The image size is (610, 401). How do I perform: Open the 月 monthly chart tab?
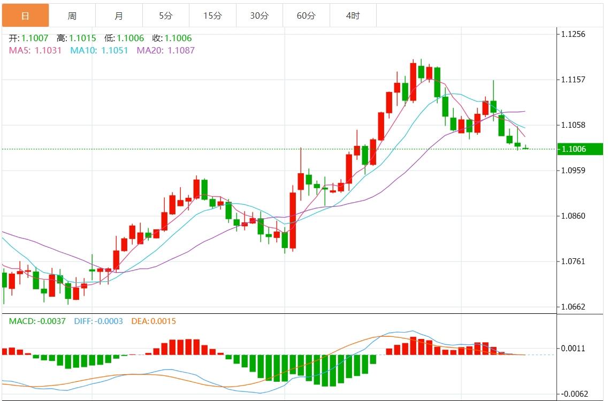119,16
